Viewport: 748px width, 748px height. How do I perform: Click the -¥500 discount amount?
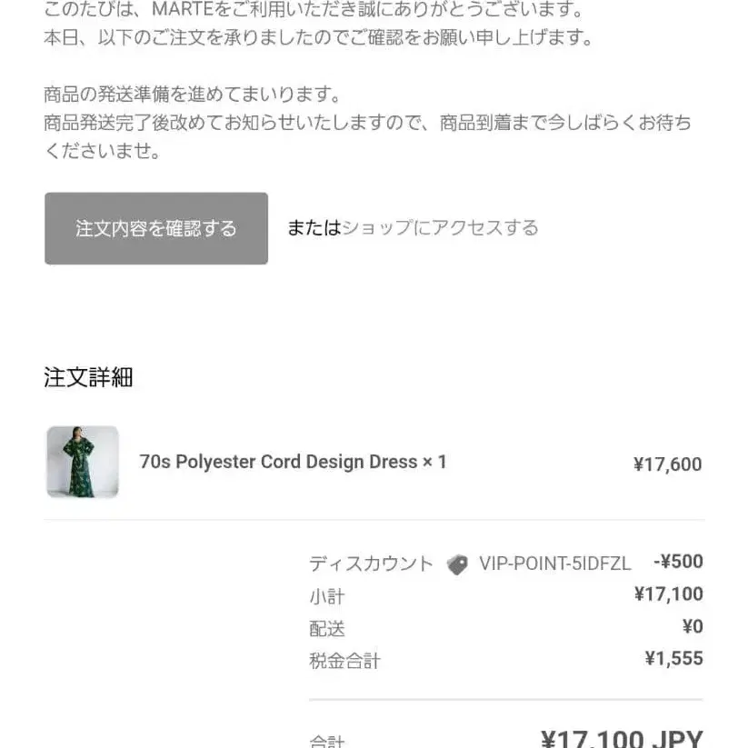678,562
